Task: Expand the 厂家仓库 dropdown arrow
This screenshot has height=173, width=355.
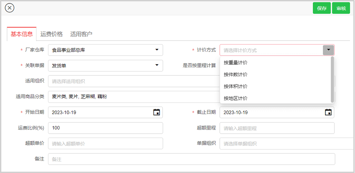Action: coord(157,50)
